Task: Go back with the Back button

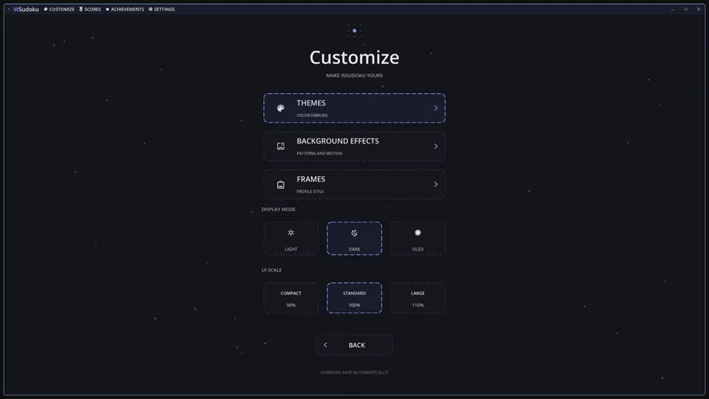Action: pyautogui.click(x=354, y=345)
